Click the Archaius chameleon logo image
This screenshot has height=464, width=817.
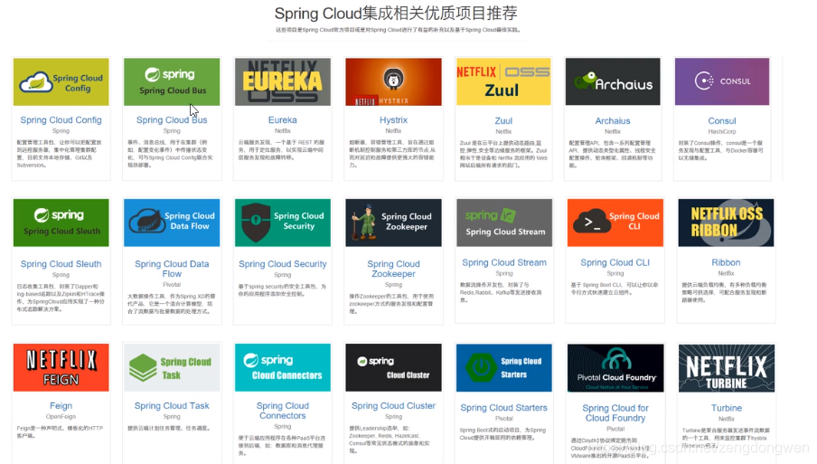coord(613,81)
